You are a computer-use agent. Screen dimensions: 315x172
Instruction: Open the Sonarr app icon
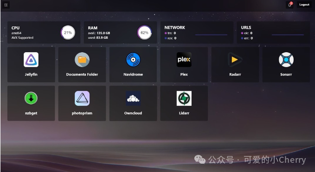tap(286, 60)
